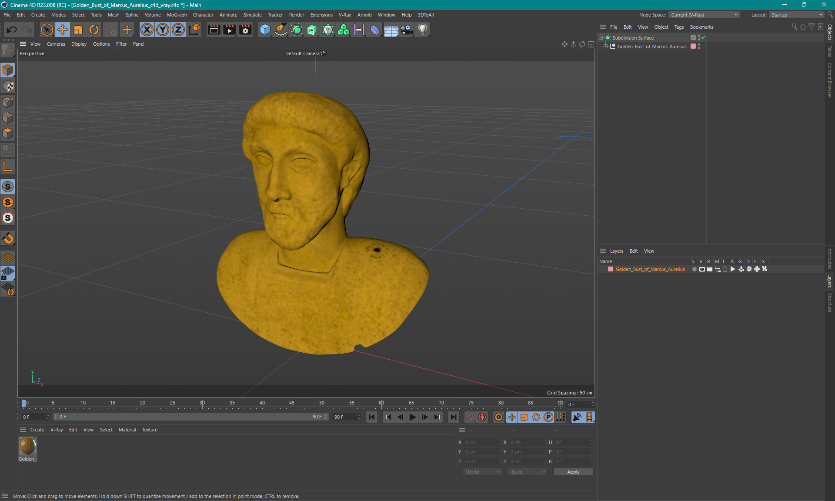Toggle layer lock icon

pos(725,269)
